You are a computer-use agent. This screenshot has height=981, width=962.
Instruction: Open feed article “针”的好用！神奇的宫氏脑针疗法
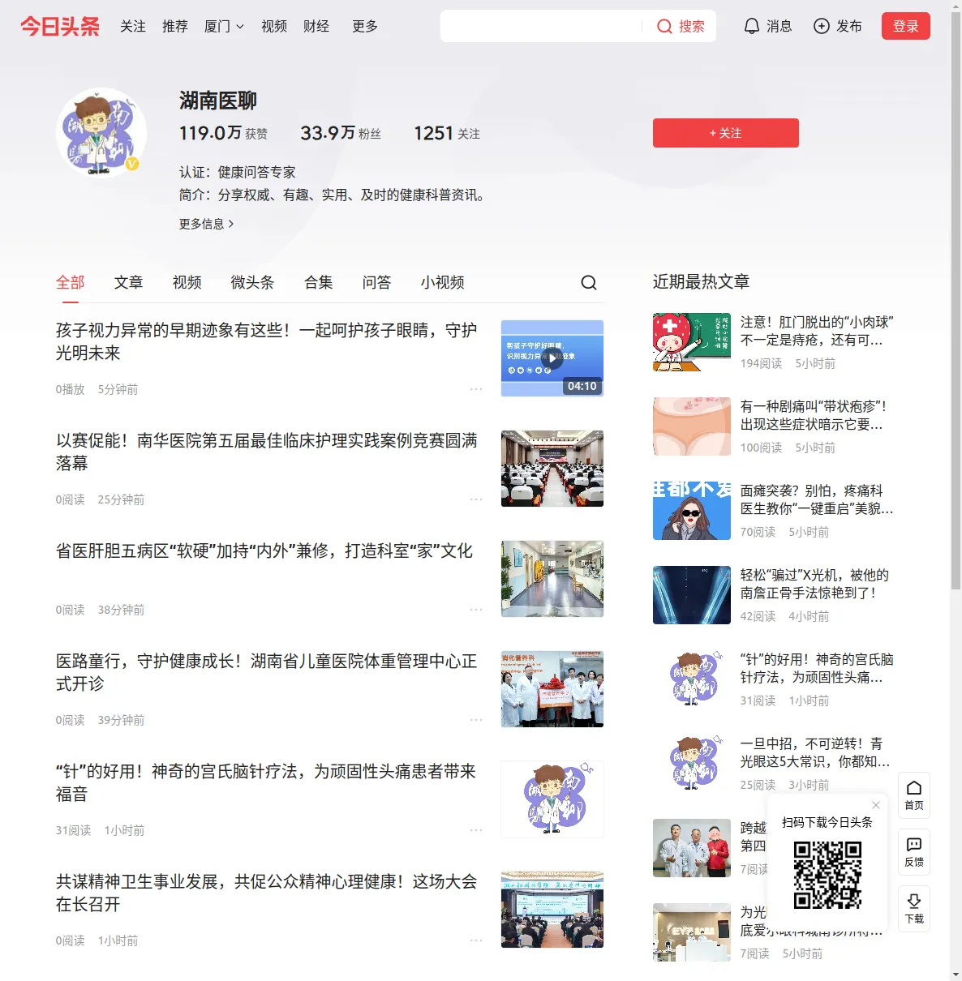click(x=266, y=782)
